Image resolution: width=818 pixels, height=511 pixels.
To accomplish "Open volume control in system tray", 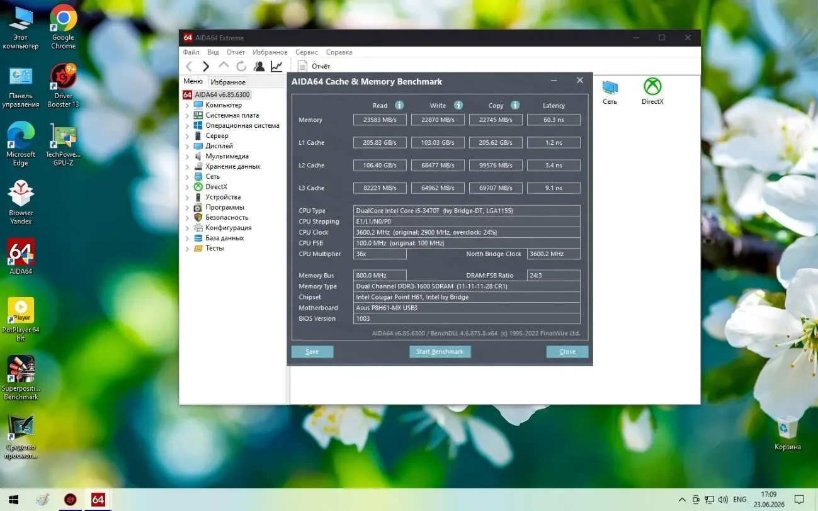I will pos(724,500).
